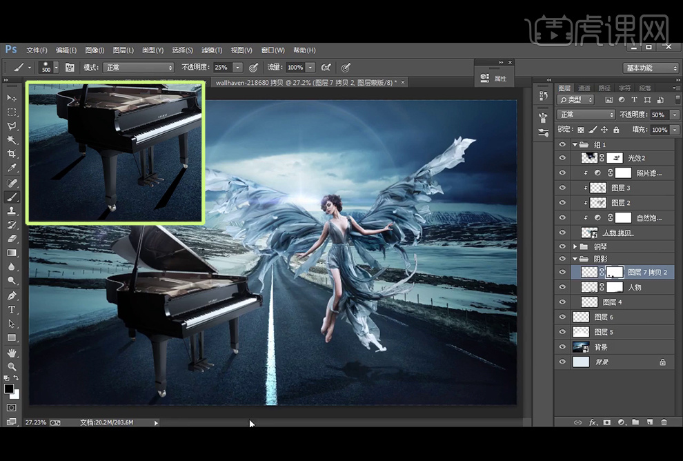Image resolution: width=683 pixels, height=461 pixels.
Task: Hide the 人物 layer with its eye icon
Action: (x=562, y=287)
